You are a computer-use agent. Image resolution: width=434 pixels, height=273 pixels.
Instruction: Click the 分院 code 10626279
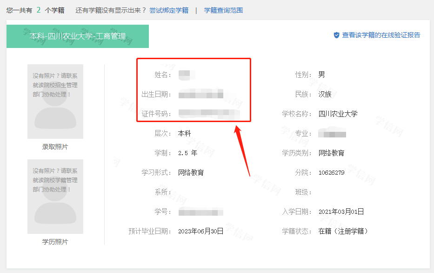pyautogui.click(x=331, y=173)
